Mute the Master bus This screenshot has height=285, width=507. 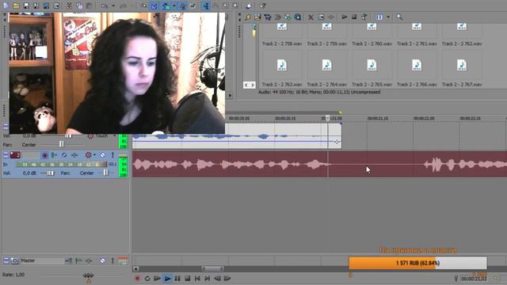point(102,260)
